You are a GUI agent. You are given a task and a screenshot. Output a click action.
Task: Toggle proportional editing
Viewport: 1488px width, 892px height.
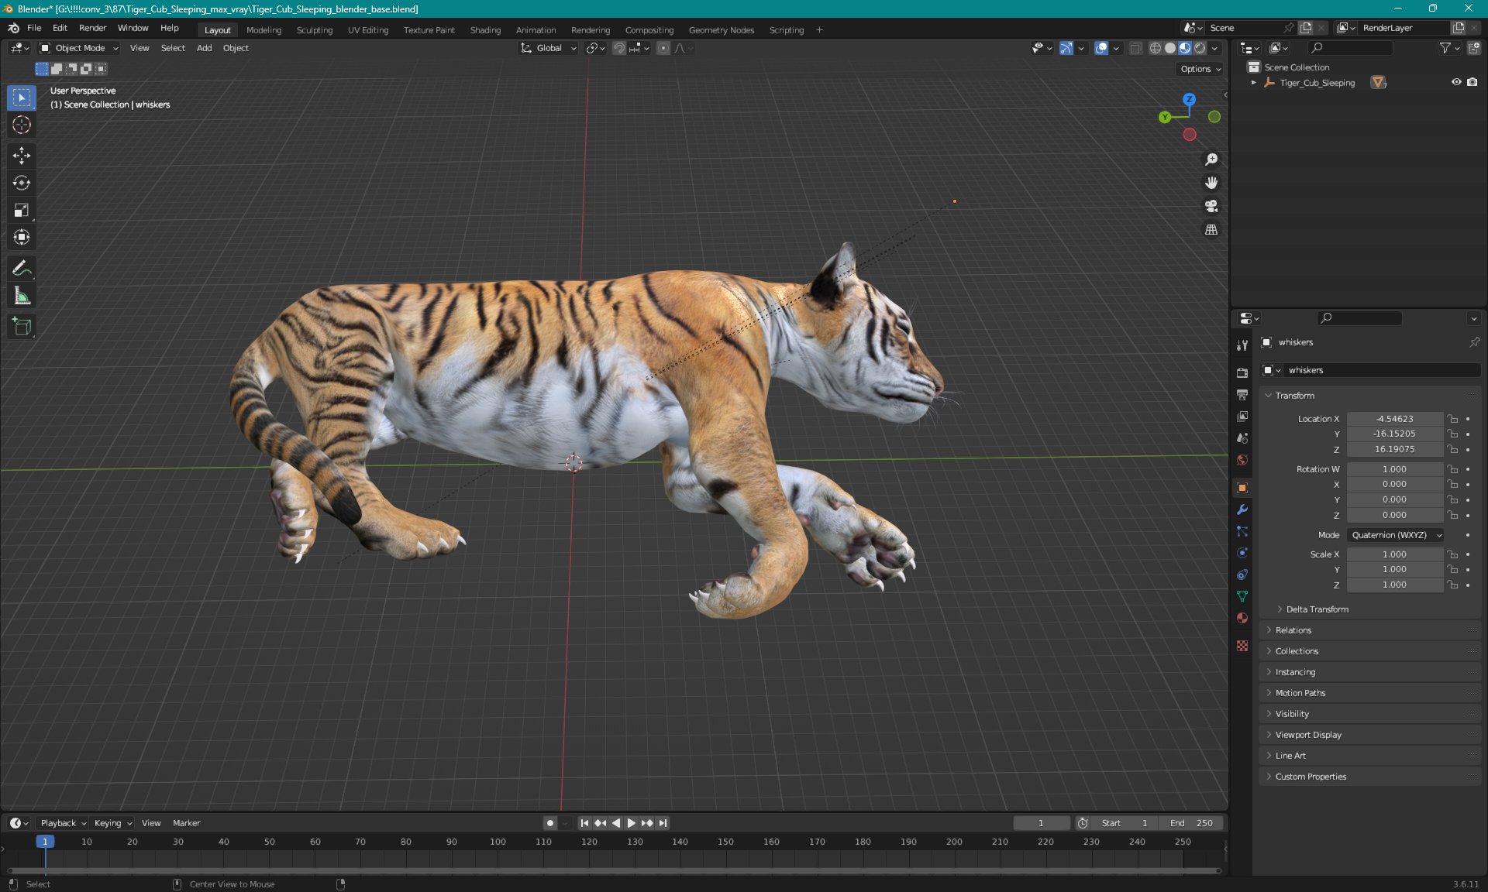[663, 48]
